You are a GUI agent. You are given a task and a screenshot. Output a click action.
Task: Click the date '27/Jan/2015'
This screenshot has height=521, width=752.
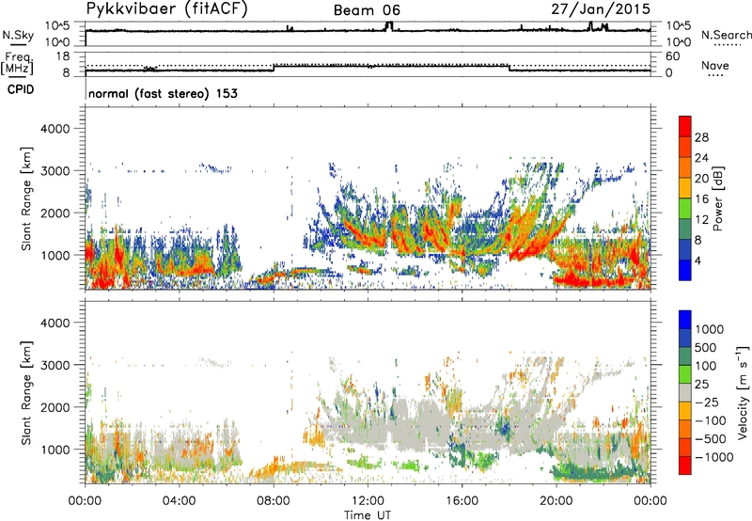tap(601, 9)
